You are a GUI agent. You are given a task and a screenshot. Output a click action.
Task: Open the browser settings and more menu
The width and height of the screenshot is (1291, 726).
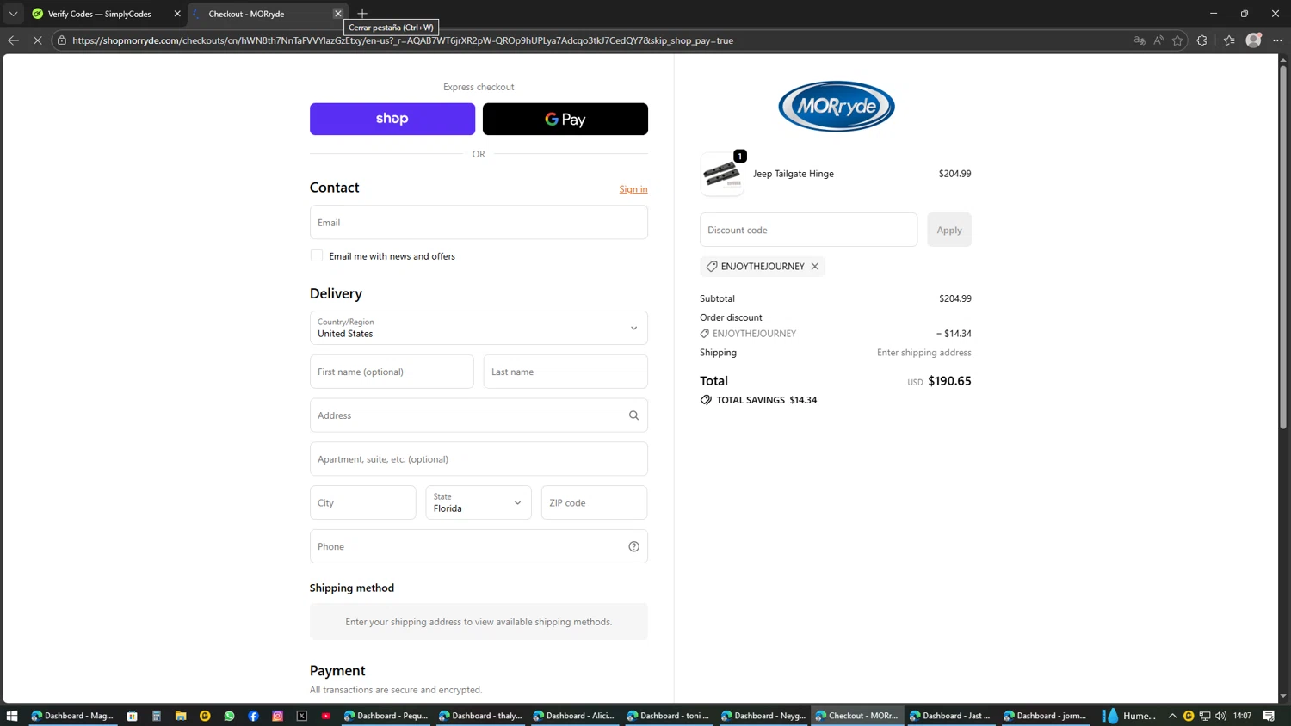coord(1277,40)
